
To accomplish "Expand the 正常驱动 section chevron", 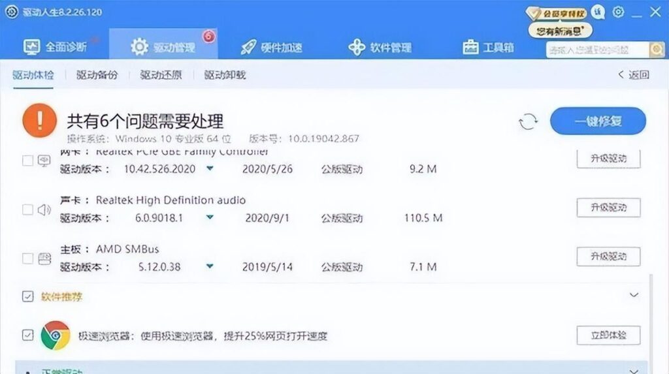I will [x=634, y=371].
